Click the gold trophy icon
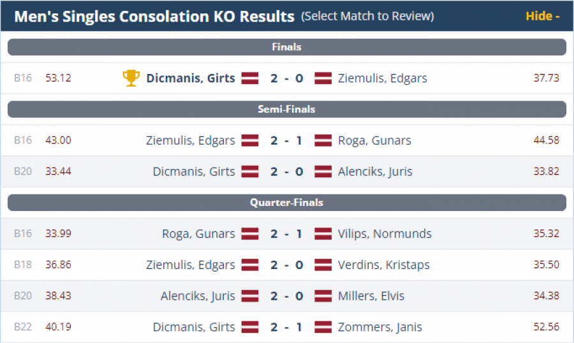The width and height of the screenshot is (574, 343). pos(131,78)
